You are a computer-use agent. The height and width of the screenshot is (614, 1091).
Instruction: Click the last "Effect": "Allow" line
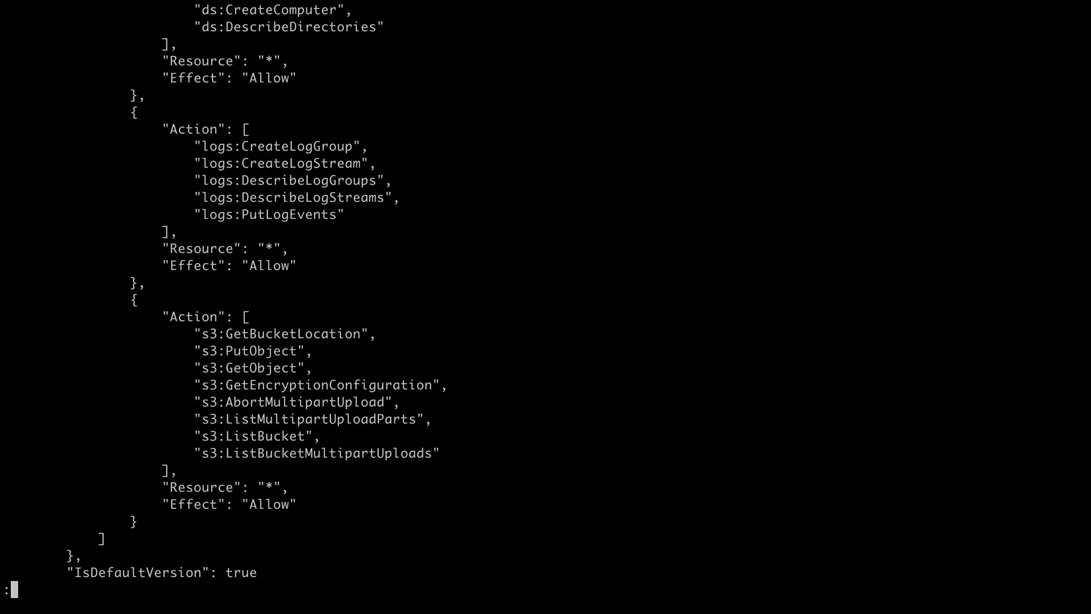pyautogui.click(x=230, y=505)
